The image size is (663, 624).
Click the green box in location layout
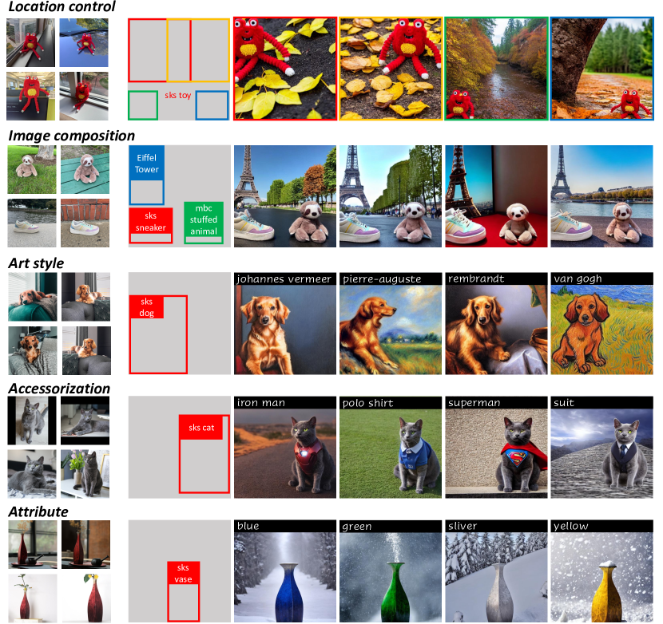[143, 105]
